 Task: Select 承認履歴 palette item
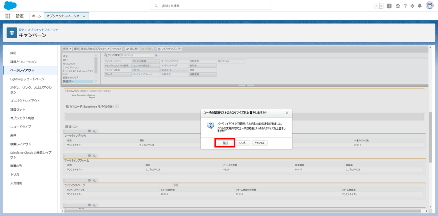click(203, 74)
